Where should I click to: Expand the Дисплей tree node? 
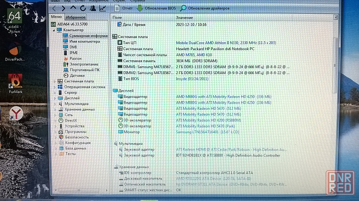[x=55, y=98]
